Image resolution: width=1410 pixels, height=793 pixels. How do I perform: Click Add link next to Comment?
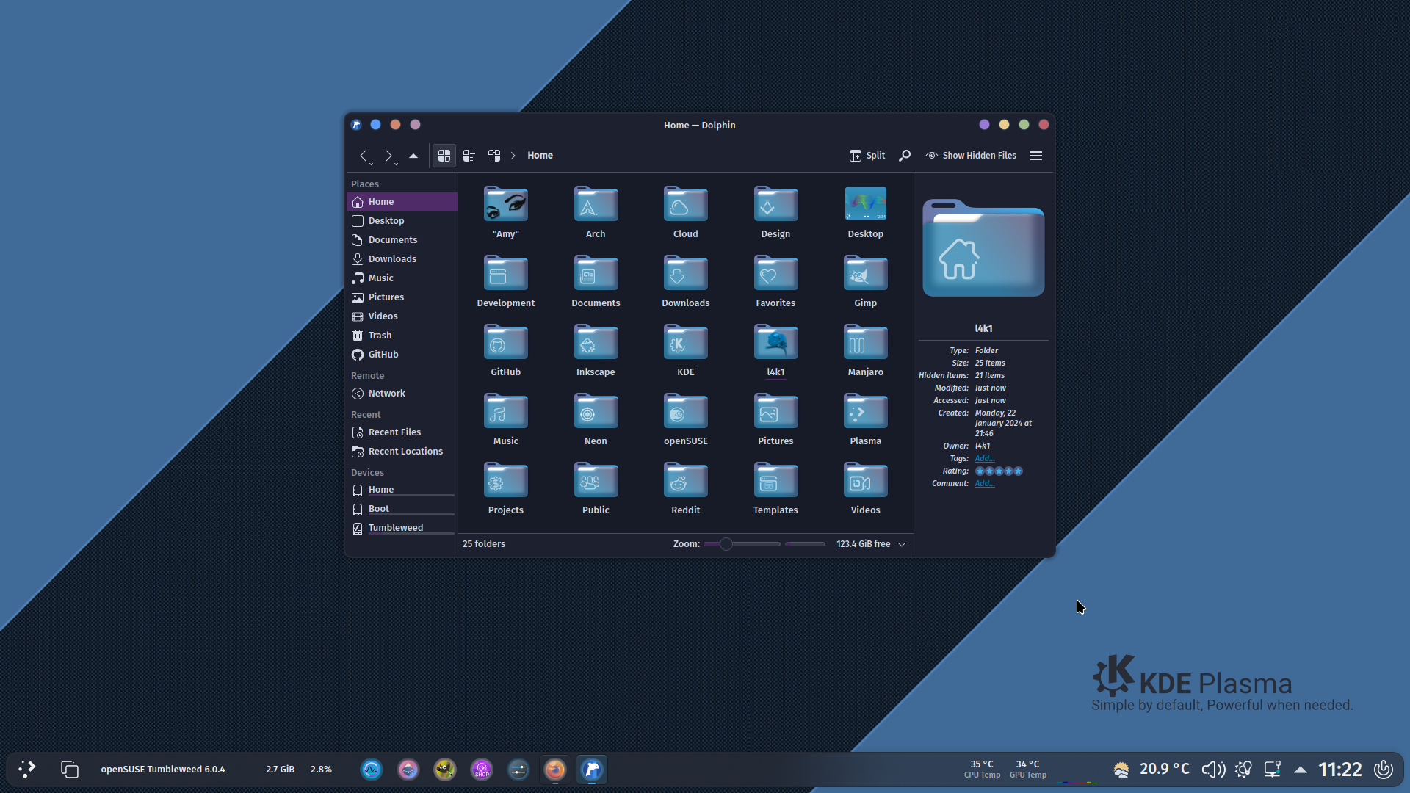point(984,484)
